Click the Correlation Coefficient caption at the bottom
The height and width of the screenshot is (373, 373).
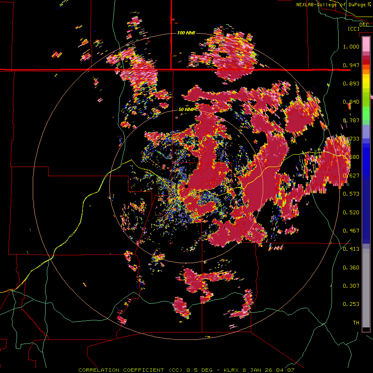tap(186, 370)
